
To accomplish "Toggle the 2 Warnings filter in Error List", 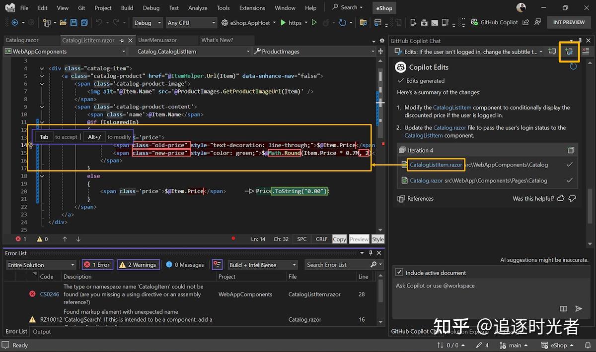I will pyautogui.click(x=138, y=264).
